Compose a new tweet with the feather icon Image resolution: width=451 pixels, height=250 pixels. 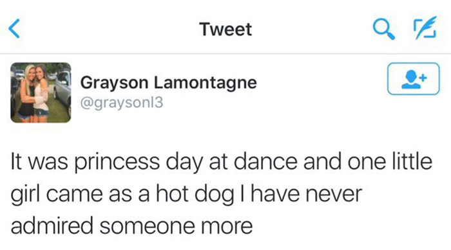click(x=425, y=28)
